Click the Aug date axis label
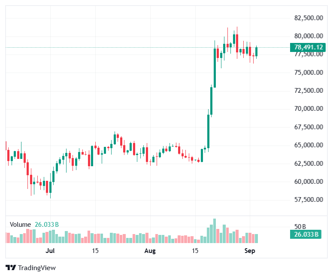333x277 pixels. coord(150,251)
